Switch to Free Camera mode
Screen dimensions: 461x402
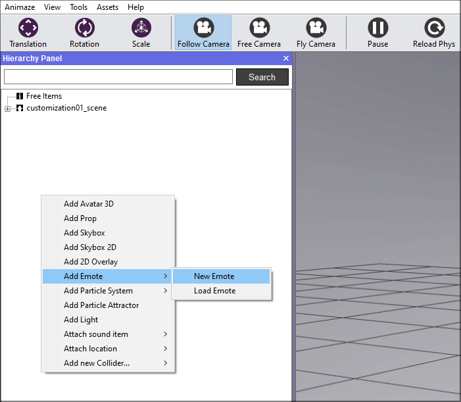tap(259, 28)
